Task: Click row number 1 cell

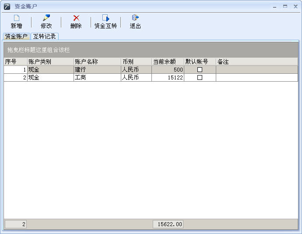Action: pyautogui.click(x=16, y=69)
